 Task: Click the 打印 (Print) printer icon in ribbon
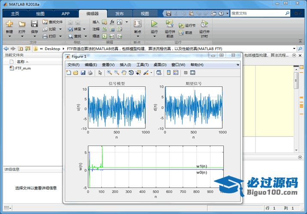[45, 36]
